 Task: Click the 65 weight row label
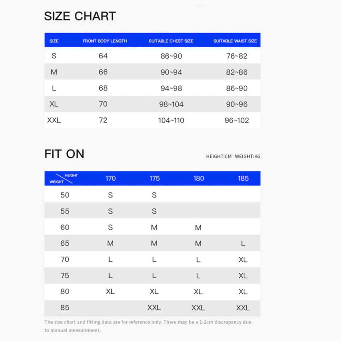[x=65, y=243]
